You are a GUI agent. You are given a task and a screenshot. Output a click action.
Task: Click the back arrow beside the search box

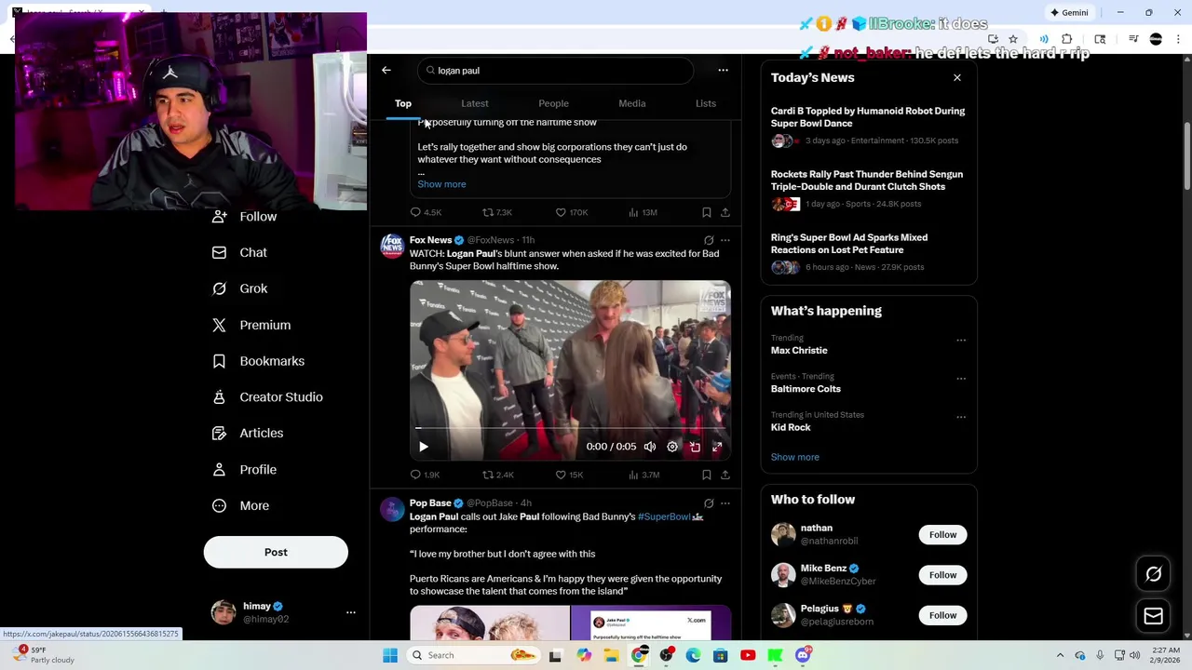[386, 70]
